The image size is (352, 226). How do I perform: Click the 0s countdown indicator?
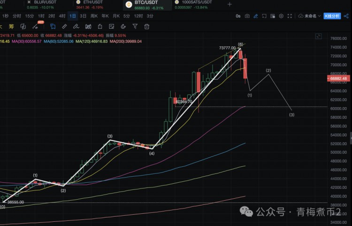pyautogui.click(x=238, y=16)
